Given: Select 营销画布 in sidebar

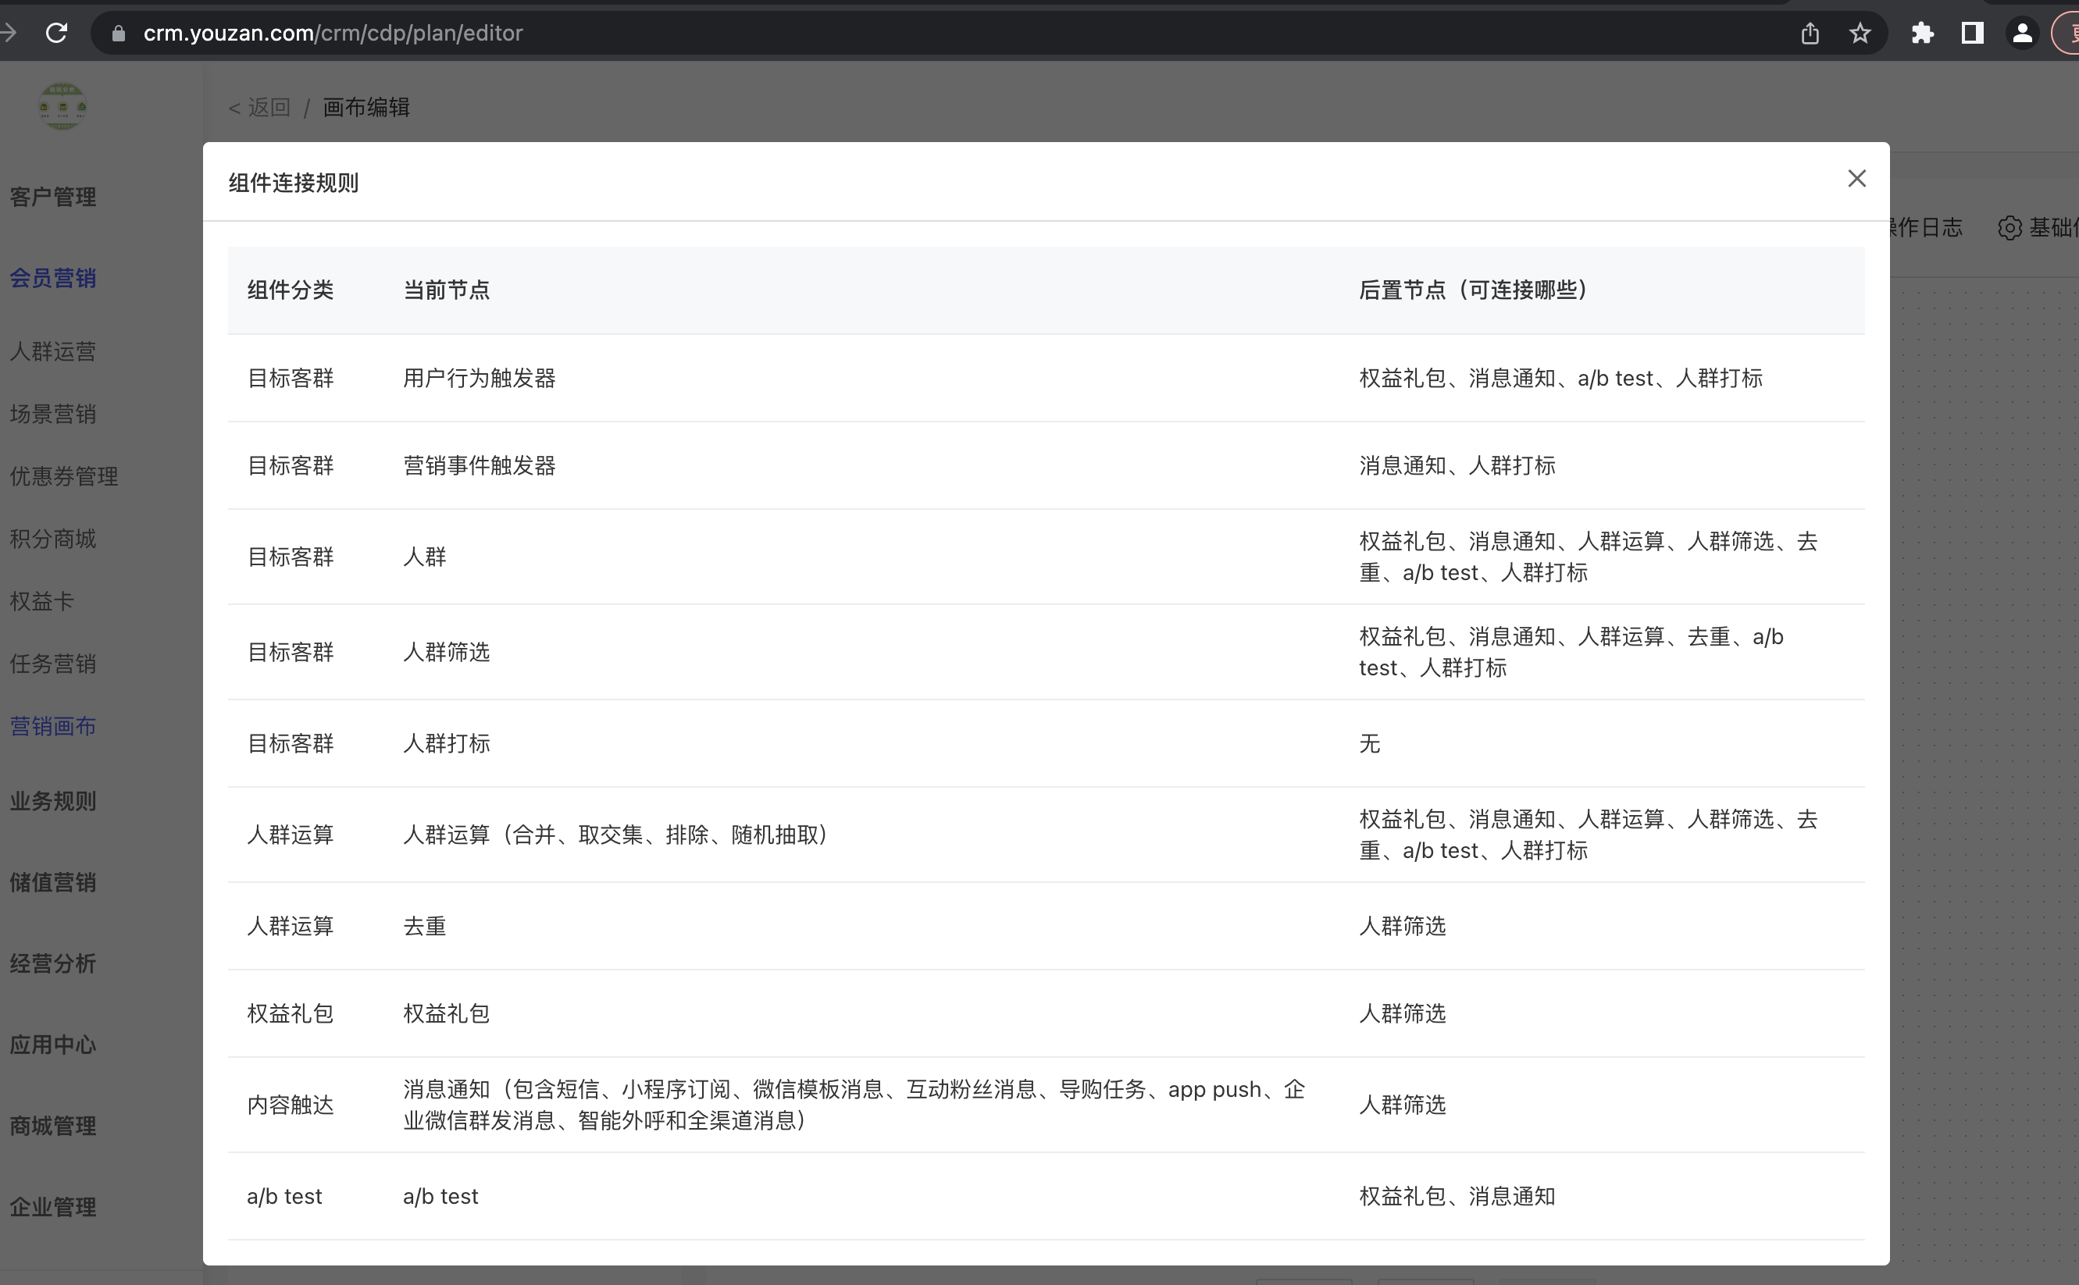Looking at the screenshot, I should click(x=52, y=727).
